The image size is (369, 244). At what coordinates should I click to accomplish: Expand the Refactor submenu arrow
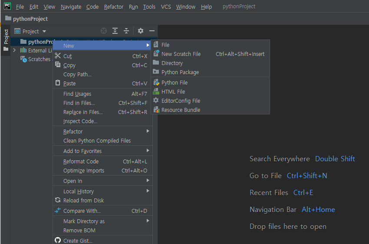click(148, 131)
